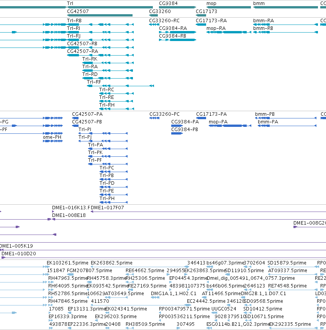Select the bmm gene label

(x=259, y=3)
